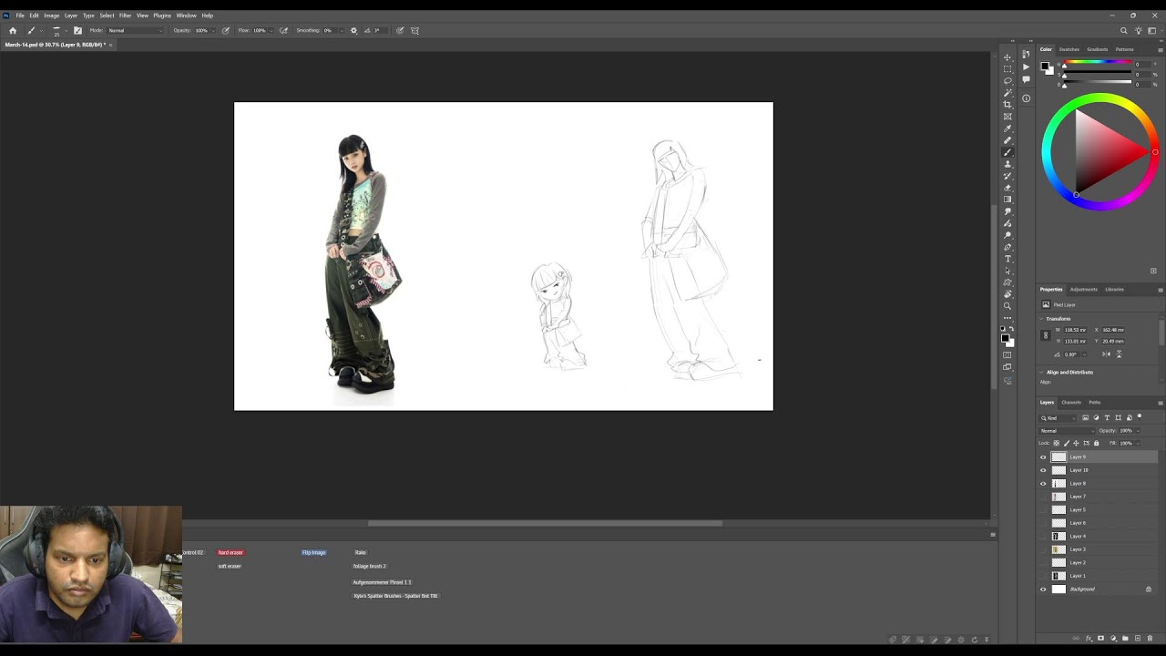Open the Smoothing dropdown arrow

(342, 30)
